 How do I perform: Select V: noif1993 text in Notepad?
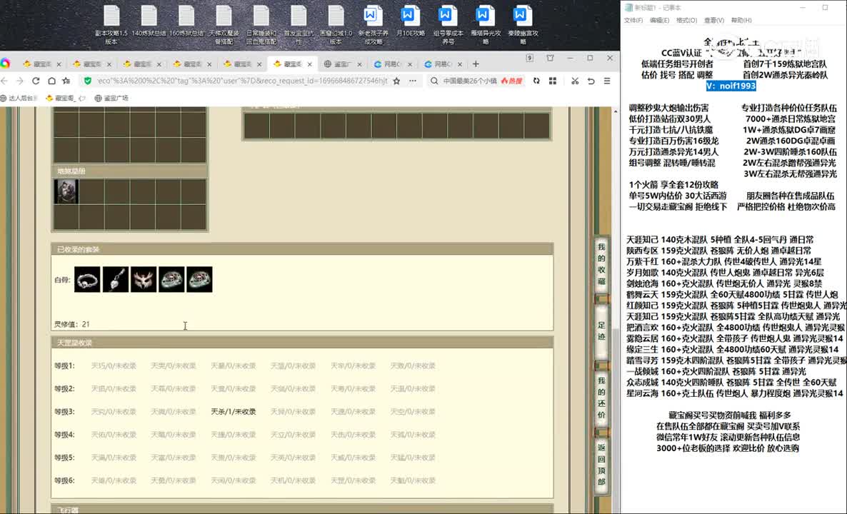tap(731, 86)
